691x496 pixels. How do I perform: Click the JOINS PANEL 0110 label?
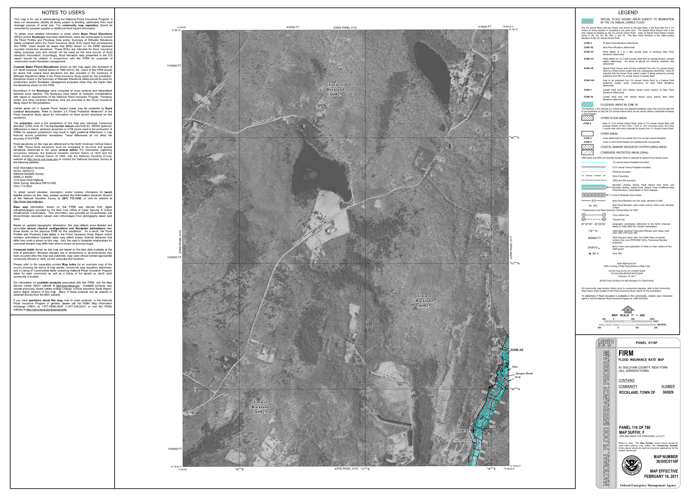345,28
